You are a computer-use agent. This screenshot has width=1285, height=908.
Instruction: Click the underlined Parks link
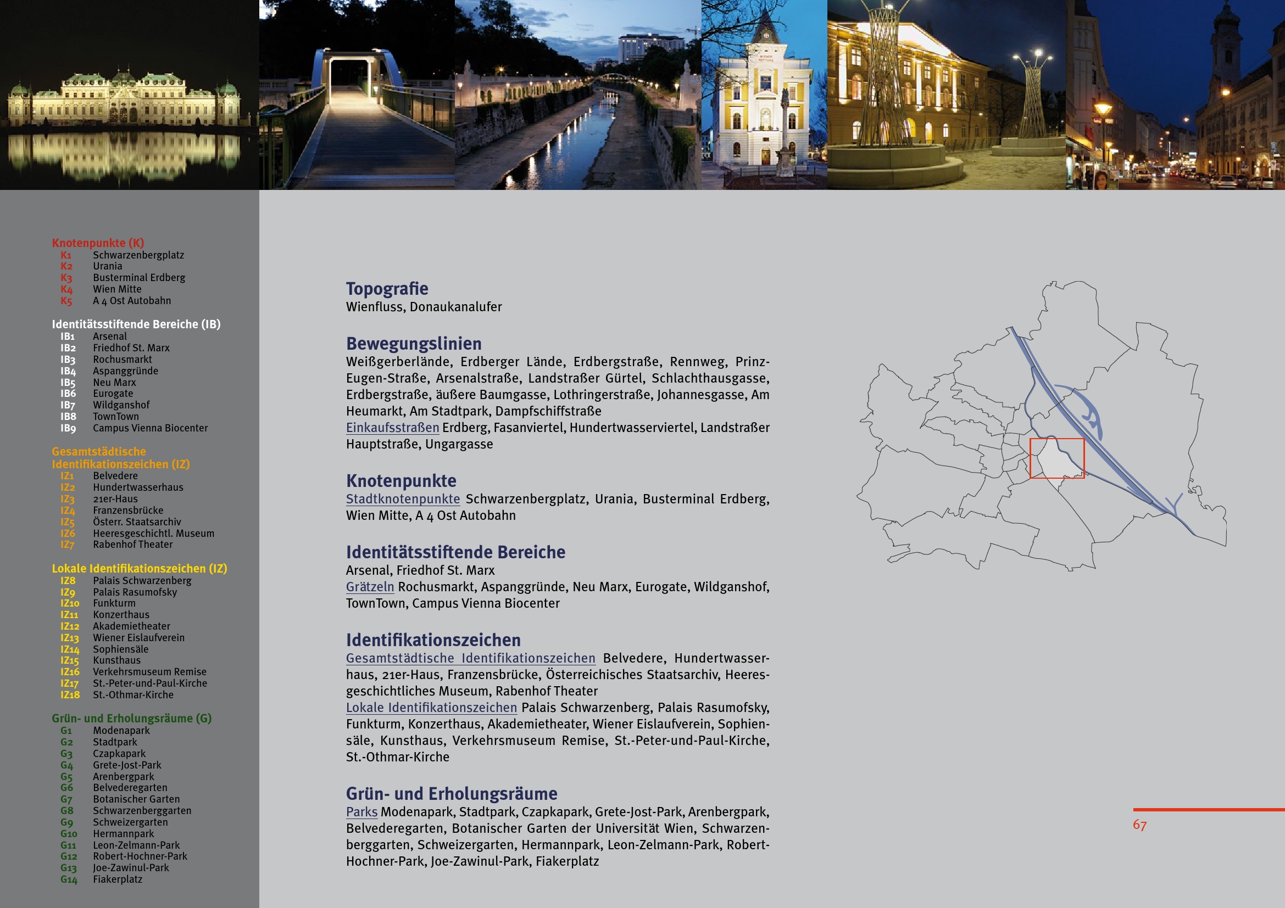[361, 812]
